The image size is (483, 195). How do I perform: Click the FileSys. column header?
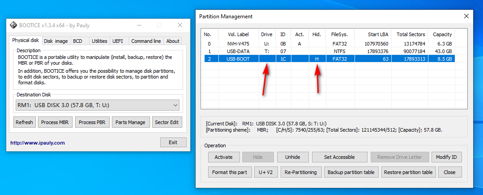(x=339, y=34)
